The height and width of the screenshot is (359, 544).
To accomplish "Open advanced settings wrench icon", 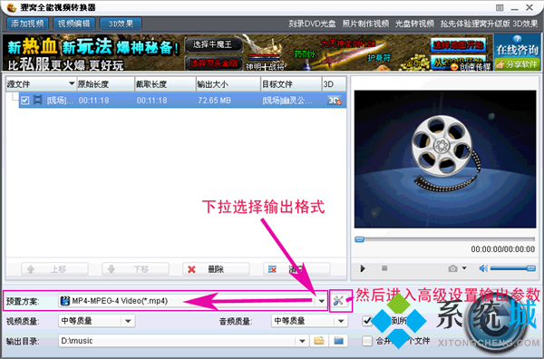I will pyautogui.click(x=338, y=301).
